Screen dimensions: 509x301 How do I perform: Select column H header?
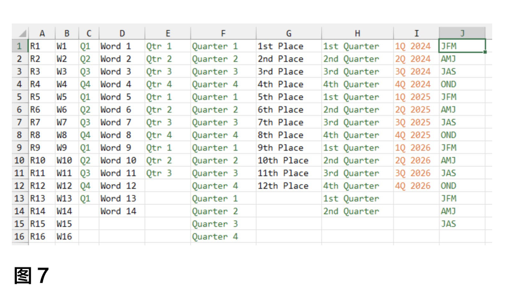pos(357,34)
